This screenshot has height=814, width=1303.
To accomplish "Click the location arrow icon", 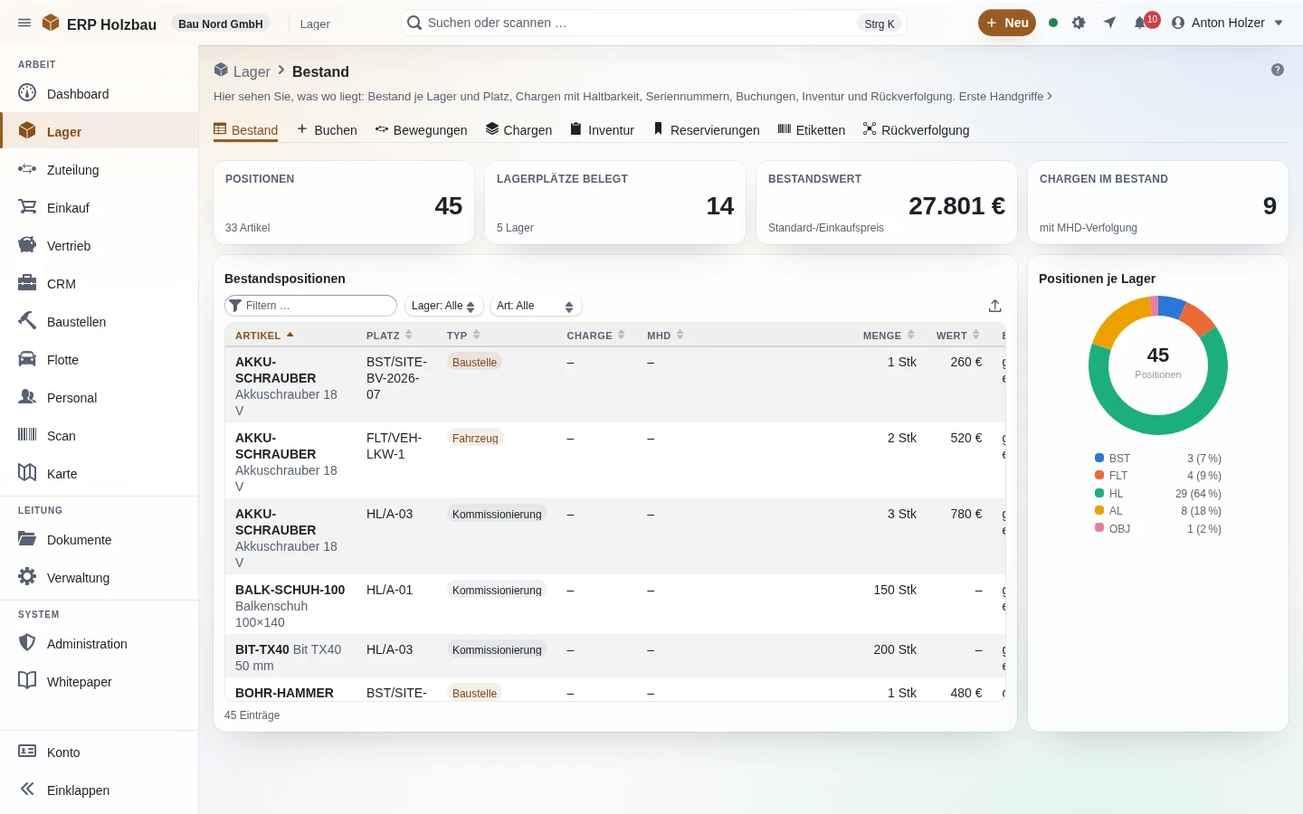I will tap(1109, 23).
